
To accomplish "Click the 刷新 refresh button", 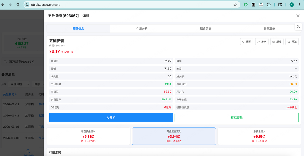I will 247,41.
